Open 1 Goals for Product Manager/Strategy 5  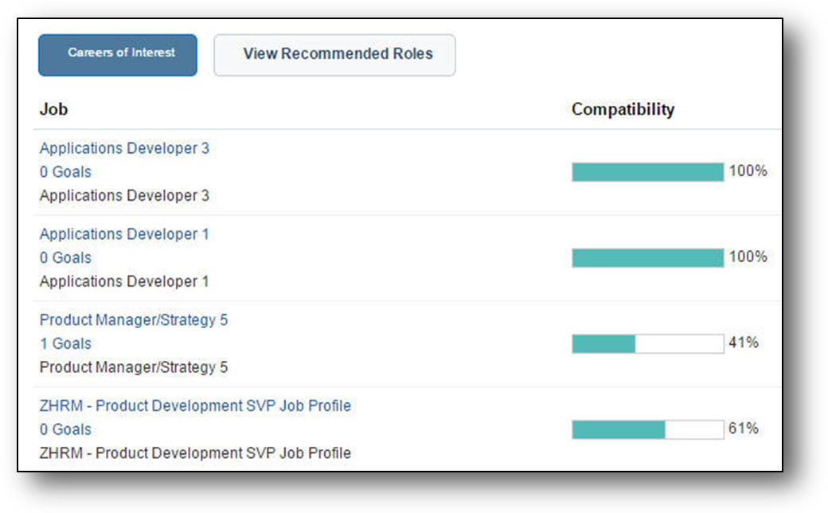[65, 344]
